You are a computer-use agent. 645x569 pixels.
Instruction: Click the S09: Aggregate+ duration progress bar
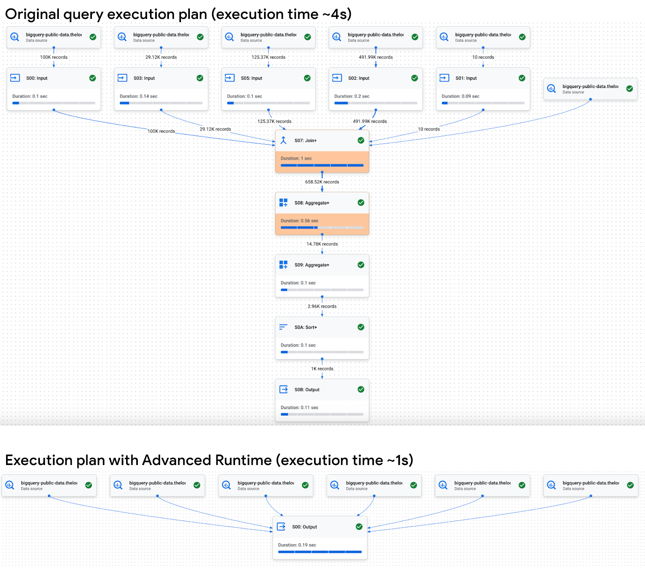(322, 290)
